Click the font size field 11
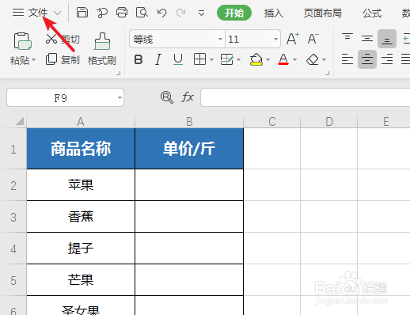The width and height of the screenshot is (410, 315). (249, 39)
